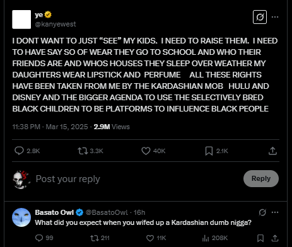Open the @kanyewest profile handle
The height and width of the screenshot is (247, 292).
(55, 24)
